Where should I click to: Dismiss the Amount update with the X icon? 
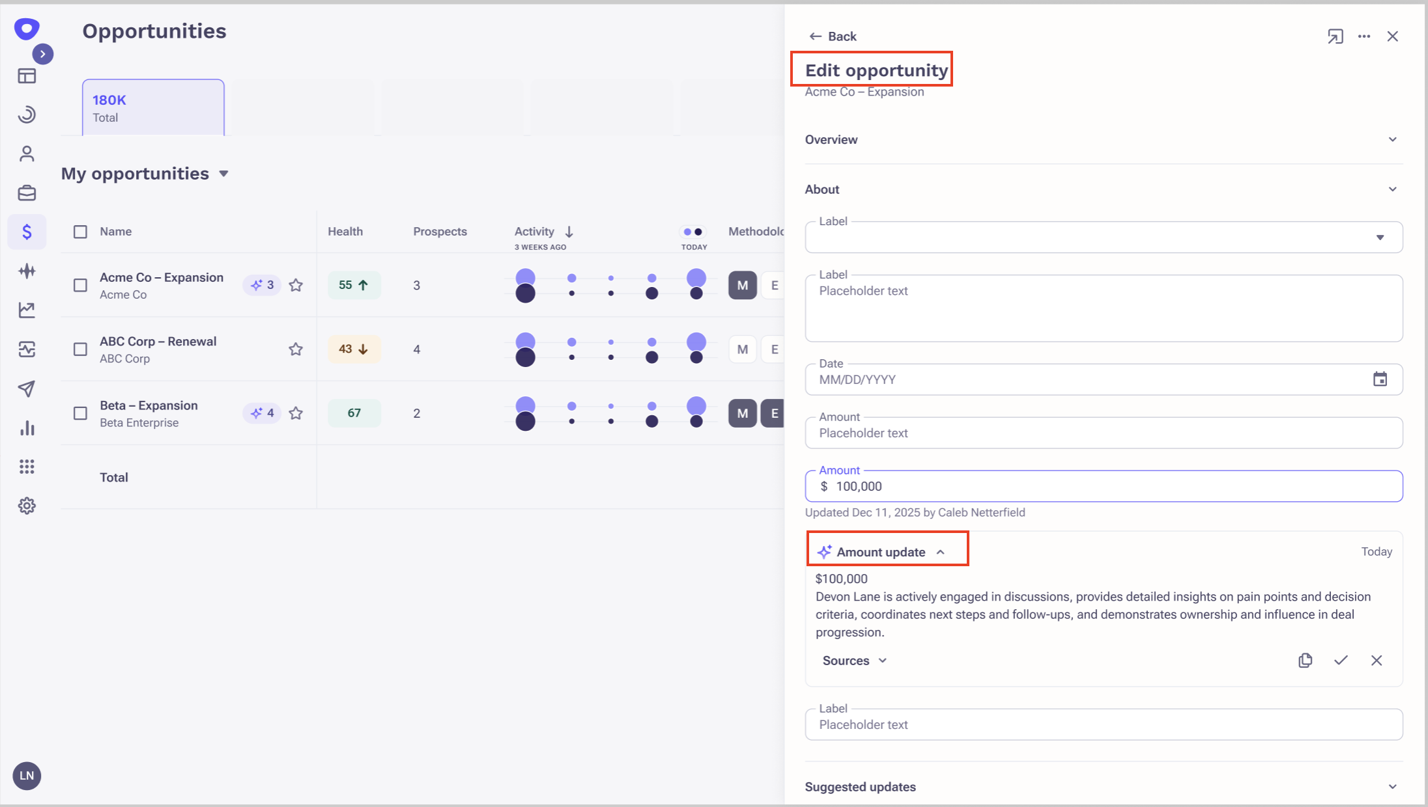(x=1377, y=661)
